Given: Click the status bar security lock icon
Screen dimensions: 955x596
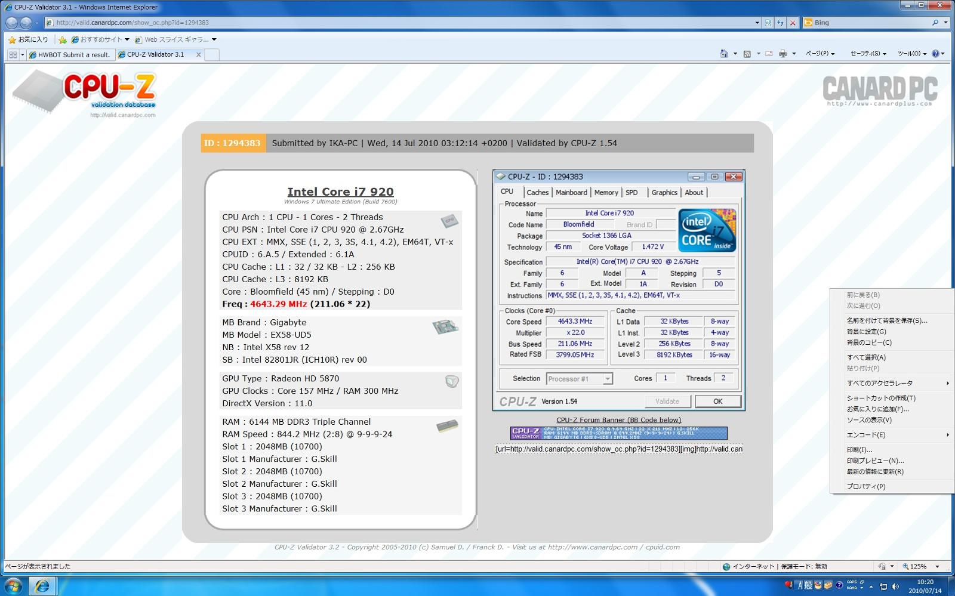Looking at the screenshot, I should [882, 566].
